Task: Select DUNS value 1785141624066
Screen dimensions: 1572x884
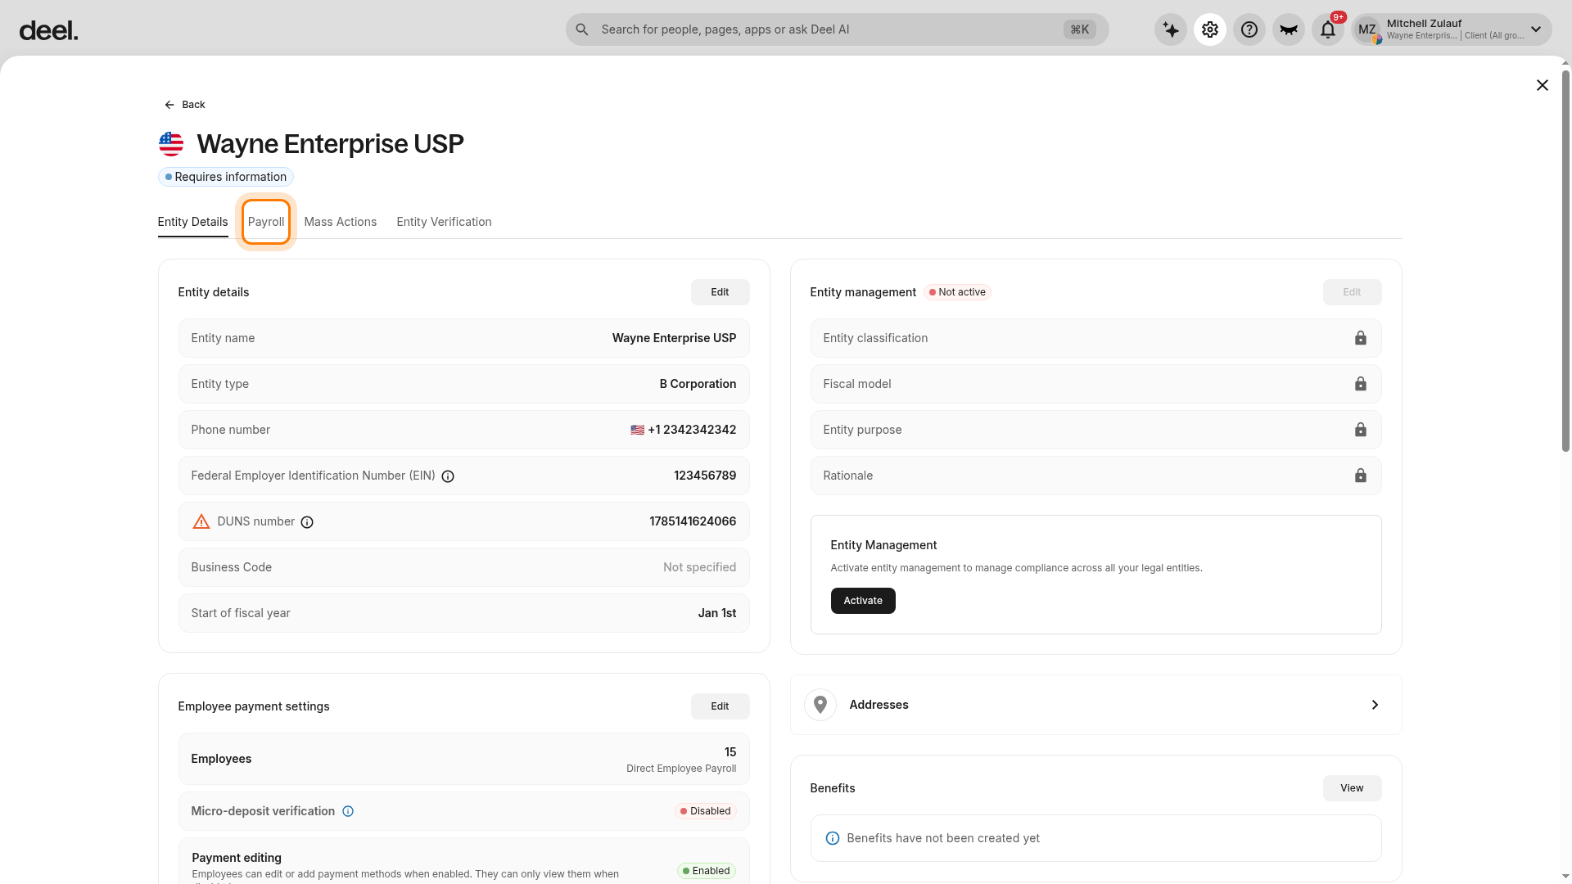Action: click(693, 521)
